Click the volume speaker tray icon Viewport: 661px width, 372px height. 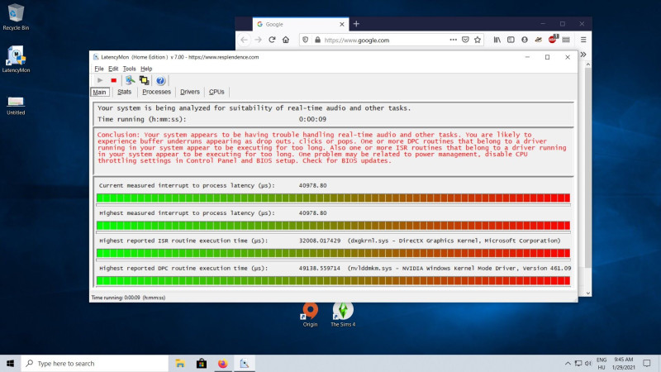point(588,363)
